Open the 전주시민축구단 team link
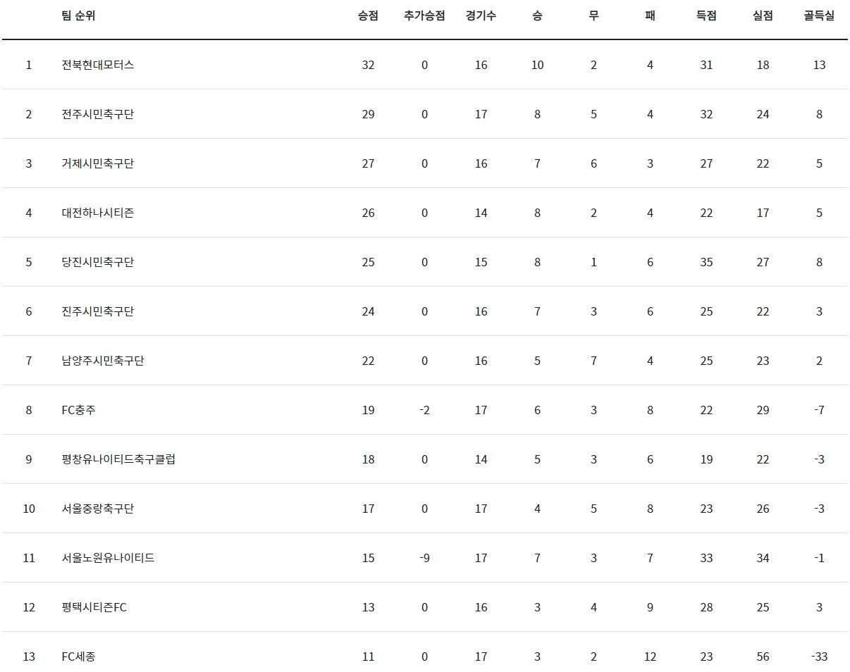Screen dimensions: 850x672 pos(97,114)
